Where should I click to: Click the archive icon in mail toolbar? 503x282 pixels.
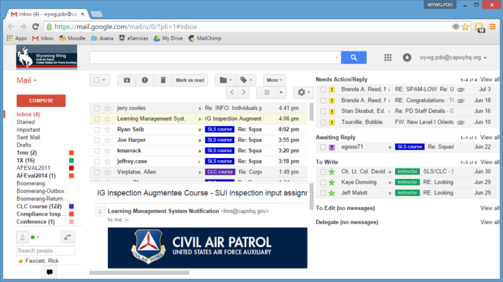coord(127,80)
